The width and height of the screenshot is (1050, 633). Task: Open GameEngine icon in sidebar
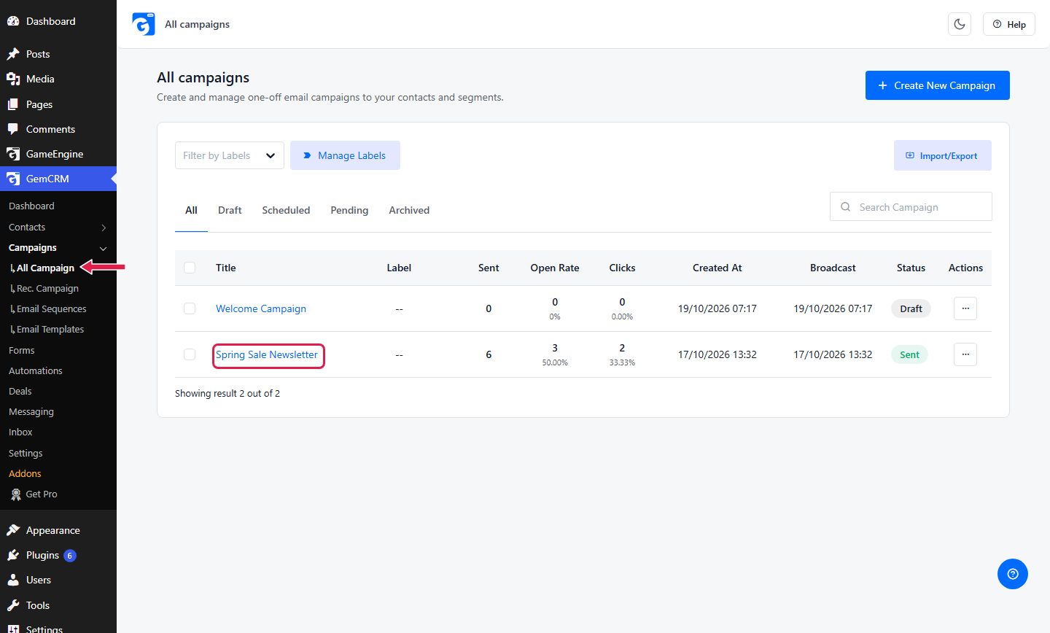(x=13, y=154)
